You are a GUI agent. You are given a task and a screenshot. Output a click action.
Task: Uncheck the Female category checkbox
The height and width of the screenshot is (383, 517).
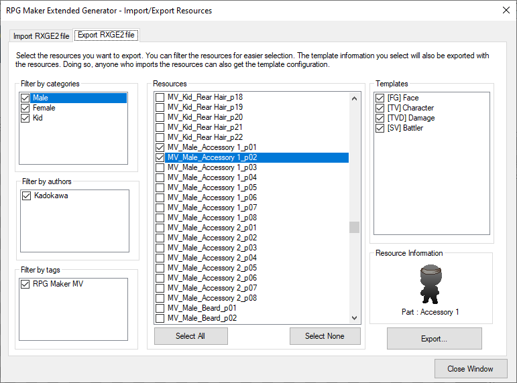25,108
